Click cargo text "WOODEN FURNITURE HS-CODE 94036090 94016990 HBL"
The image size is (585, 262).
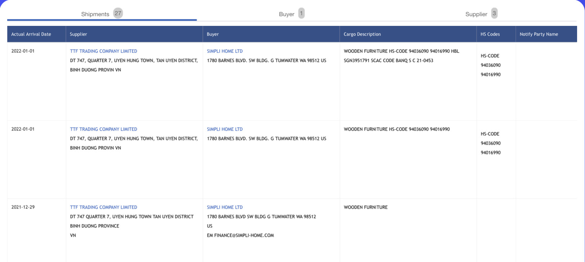point(401,51)
